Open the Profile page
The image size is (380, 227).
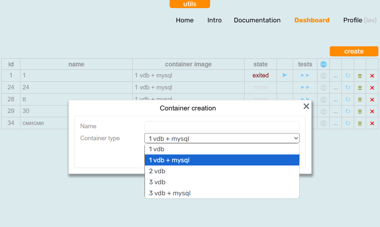(x=353, y=20)
